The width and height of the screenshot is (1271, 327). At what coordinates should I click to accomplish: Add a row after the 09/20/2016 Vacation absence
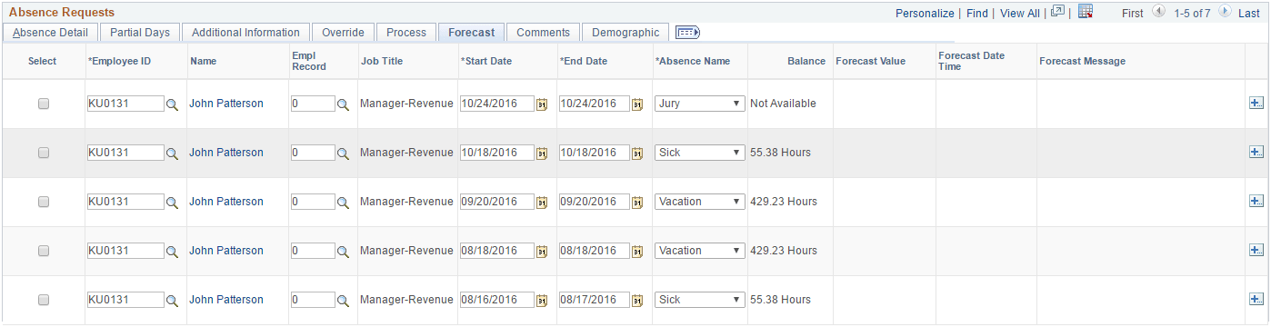click(x=1256, y=202)
